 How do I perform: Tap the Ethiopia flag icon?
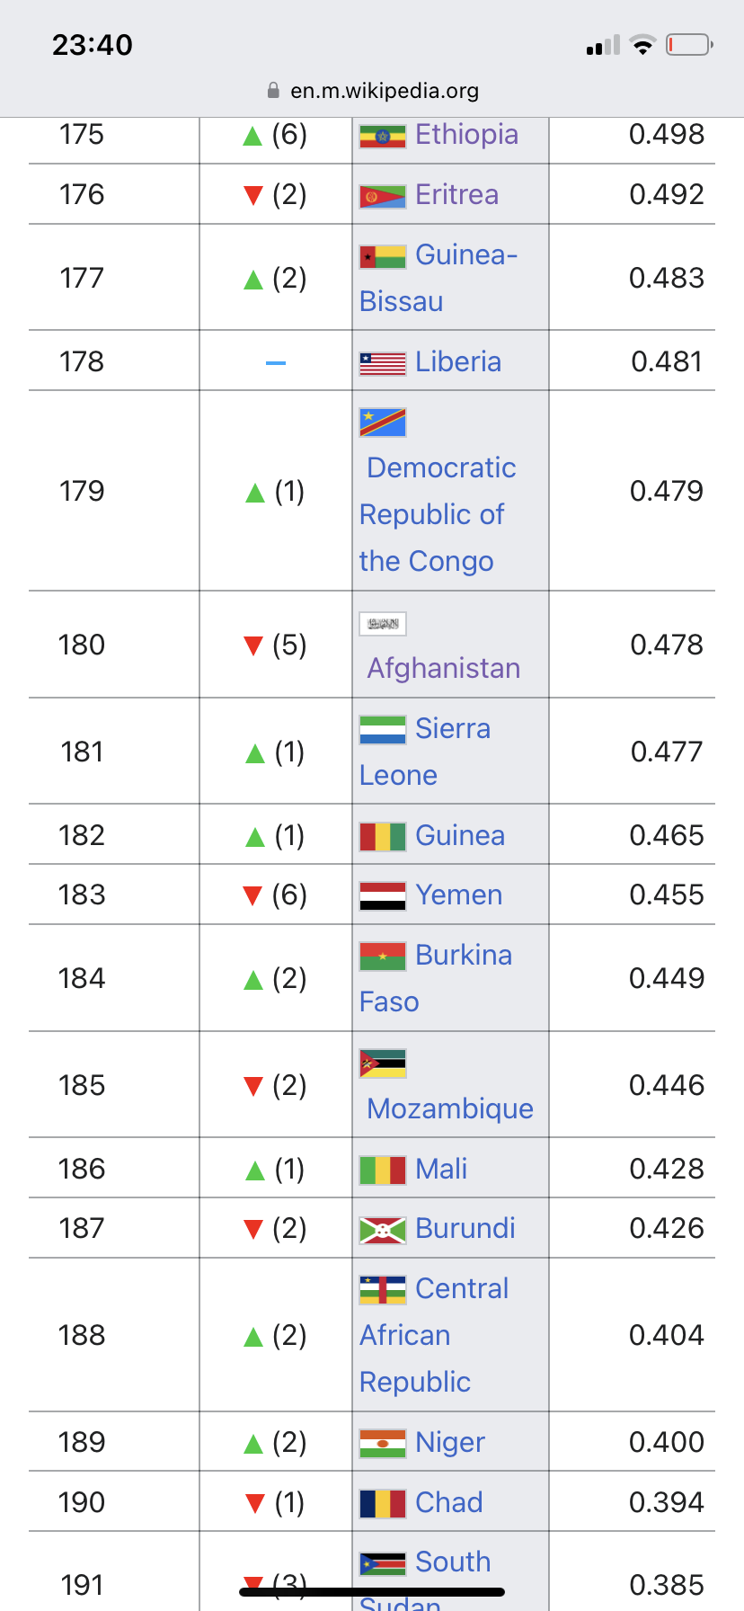383,137
